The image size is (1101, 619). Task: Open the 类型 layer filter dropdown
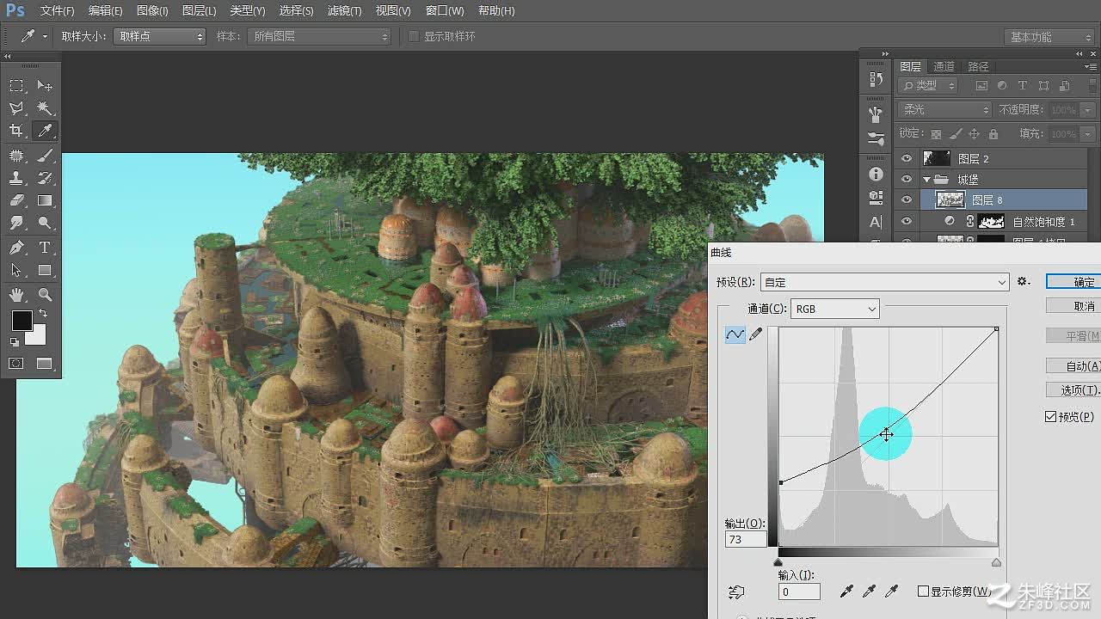pos(928,86)
